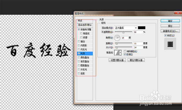
Task: Enable the 渐变叠加 style checkbox
Action: 79,61
